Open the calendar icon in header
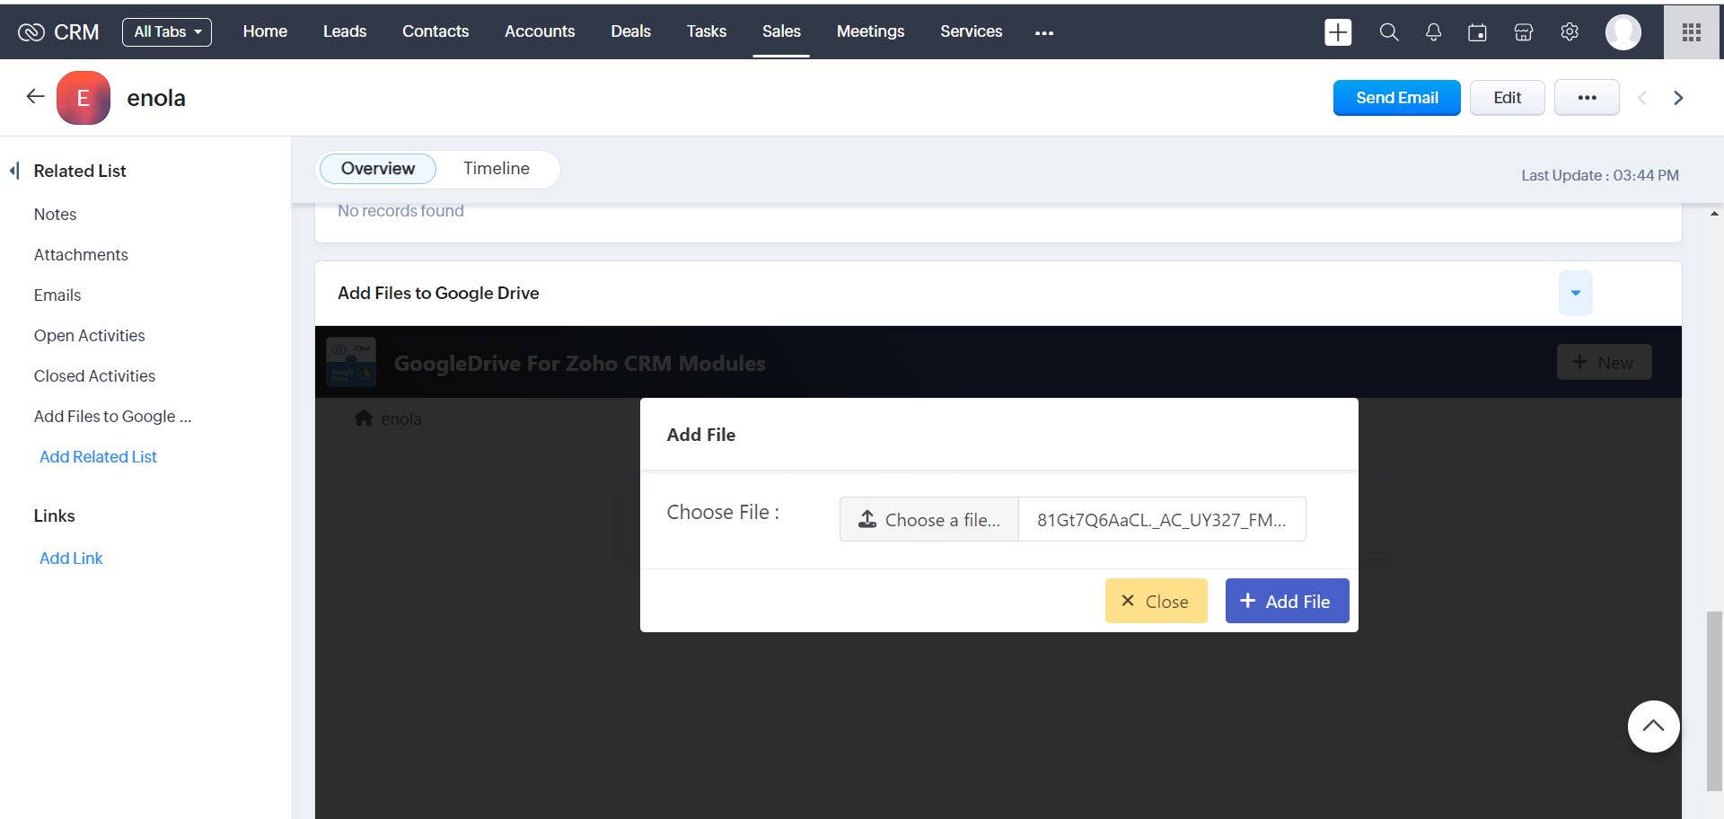The height and width of the screenshot is (819, 1724). point(1477,32)
